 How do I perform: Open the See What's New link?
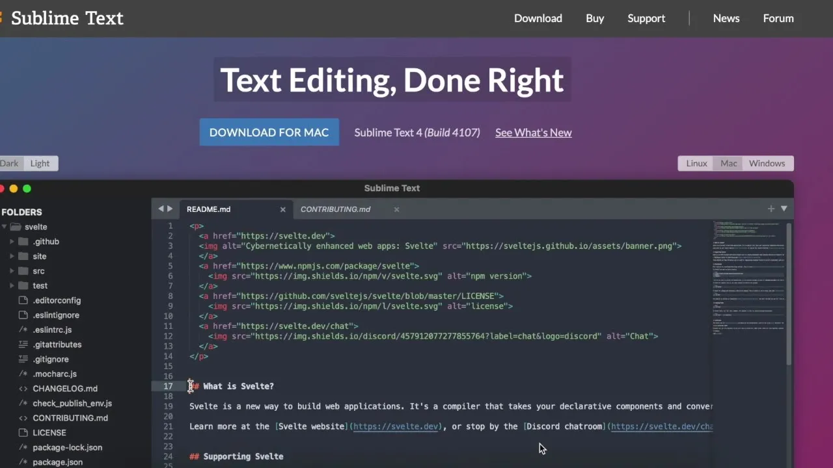pyautogui.click(x=533, y=133)
